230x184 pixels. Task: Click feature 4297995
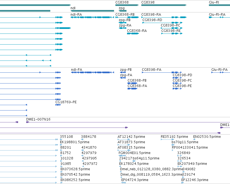(x=89, y=158)
